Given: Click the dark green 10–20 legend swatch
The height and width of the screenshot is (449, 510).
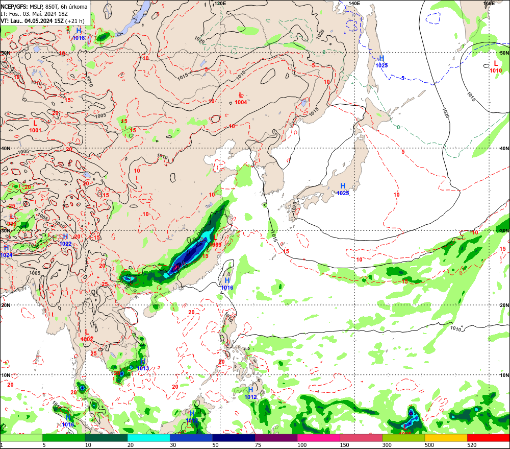Looking at the screenshot, I should point(107,438).
